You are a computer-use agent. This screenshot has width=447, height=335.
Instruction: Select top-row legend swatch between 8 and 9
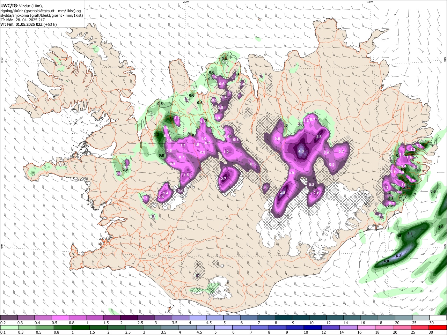pyautogui.click(x=284, y=318)
